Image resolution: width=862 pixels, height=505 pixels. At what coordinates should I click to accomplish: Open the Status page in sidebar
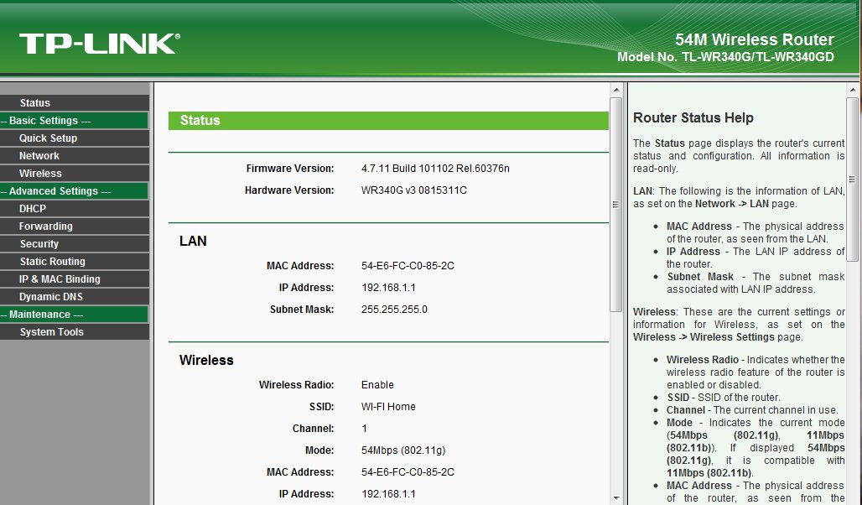pyautogui.click(x=35, y=103)
